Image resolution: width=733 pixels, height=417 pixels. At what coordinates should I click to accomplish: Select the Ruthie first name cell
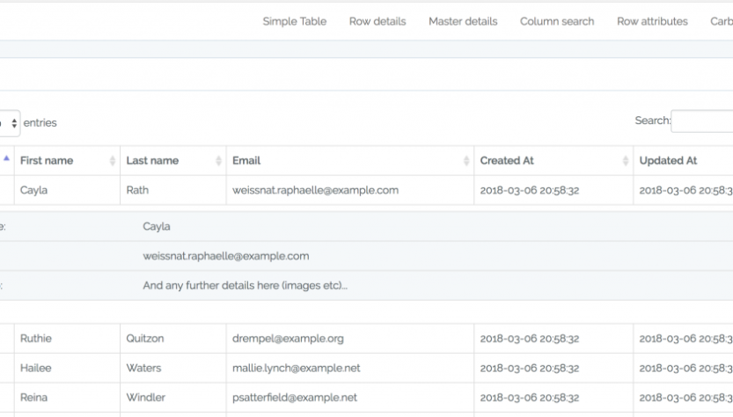67,339
